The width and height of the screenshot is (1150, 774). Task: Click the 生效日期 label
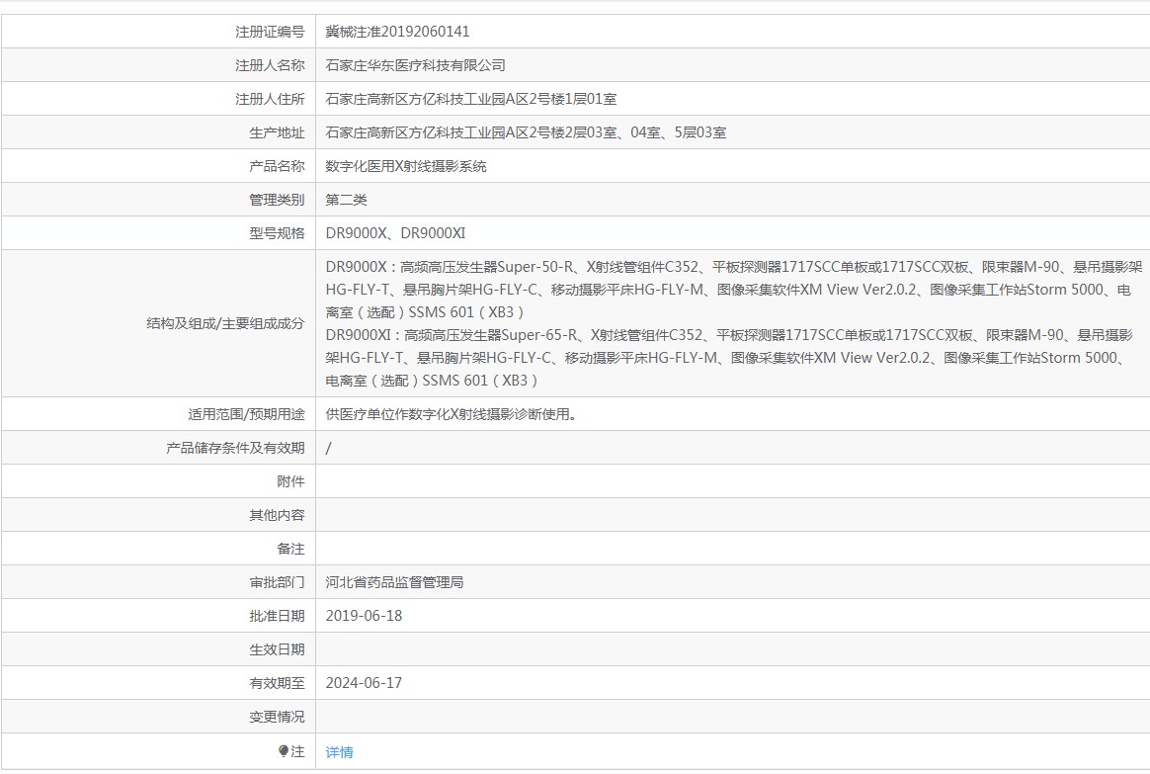pos(278,649)
